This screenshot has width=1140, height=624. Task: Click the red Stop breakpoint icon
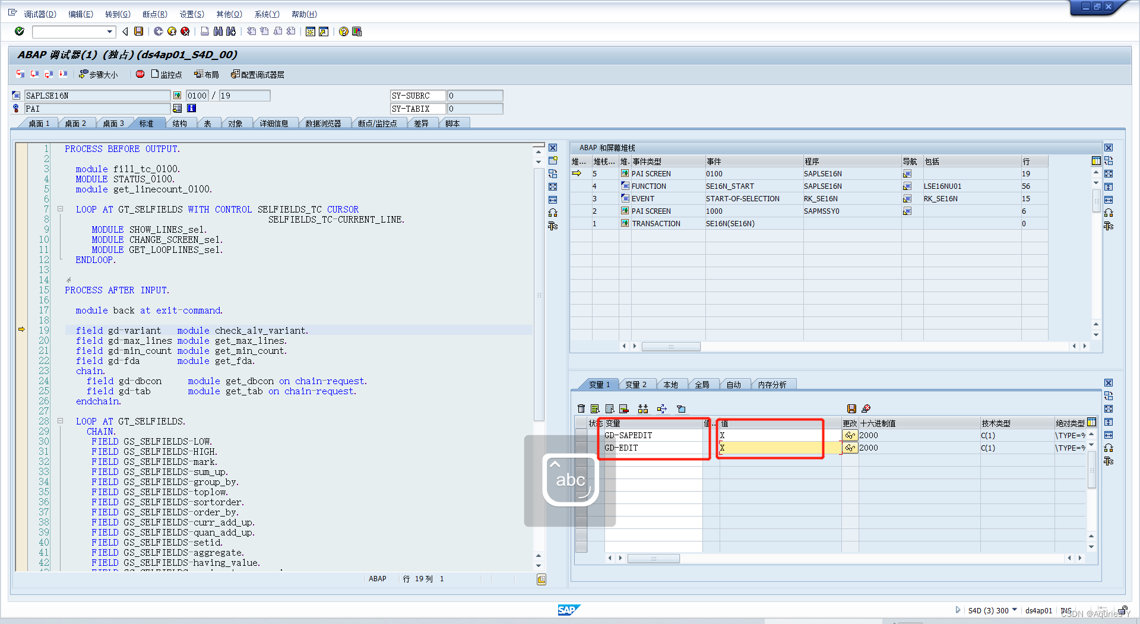click(140, 74)
